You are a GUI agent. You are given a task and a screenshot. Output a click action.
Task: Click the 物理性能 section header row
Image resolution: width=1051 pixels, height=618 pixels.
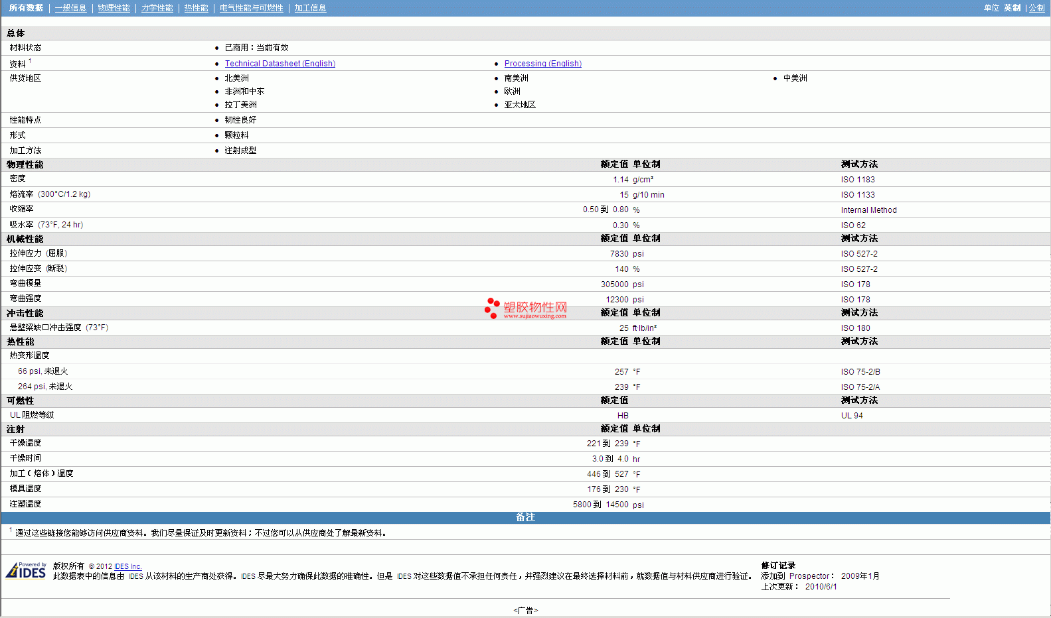coord(25,164)
